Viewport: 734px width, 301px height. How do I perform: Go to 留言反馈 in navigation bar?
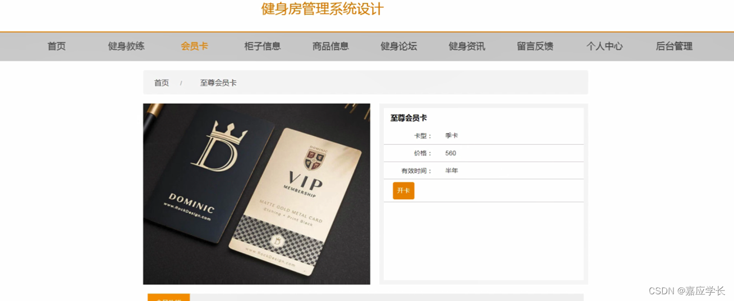click(535, 46)
